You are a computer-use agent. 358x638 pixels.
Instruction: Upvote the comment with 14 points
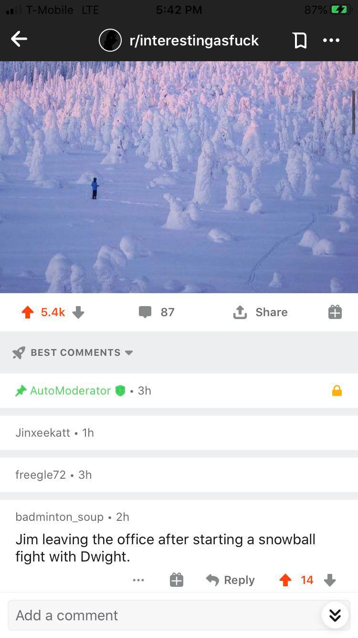pyautogui.click(x=285, y=580)
